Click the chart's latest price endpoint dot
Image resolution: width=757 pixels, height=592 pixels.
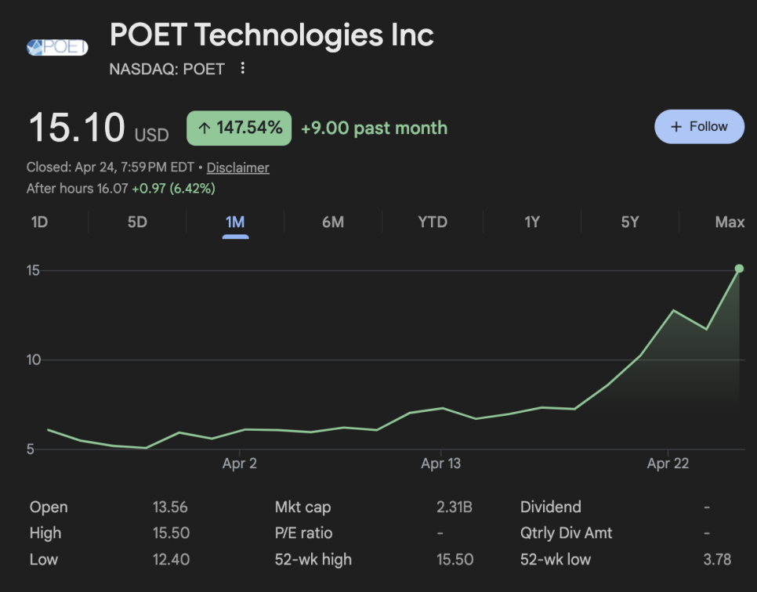point(739,269)
